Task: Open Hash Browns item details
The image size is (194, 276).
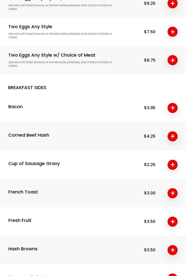Action: coord(23,249)
